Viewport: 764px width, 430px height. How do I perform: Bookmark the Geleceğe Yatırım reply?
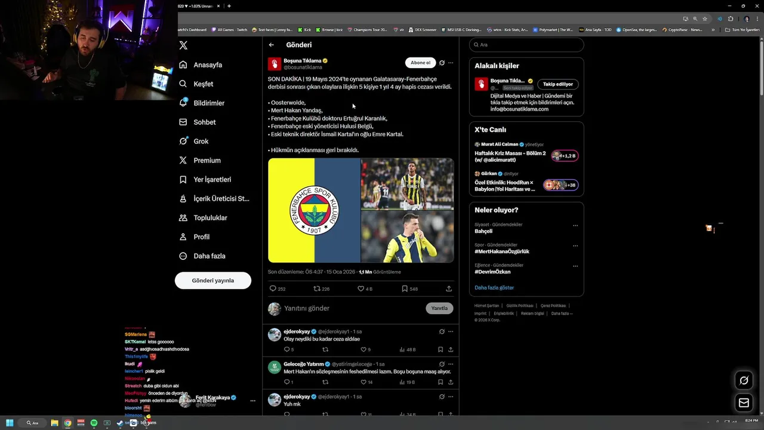pos(440,382)
